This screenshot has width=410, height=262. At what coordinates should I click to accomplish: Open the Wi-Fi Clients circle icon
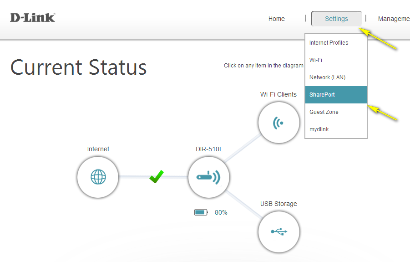[278, 123]
